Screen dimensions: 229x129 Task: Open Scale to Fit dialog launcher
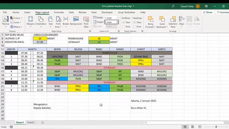[x=118, y=31]
